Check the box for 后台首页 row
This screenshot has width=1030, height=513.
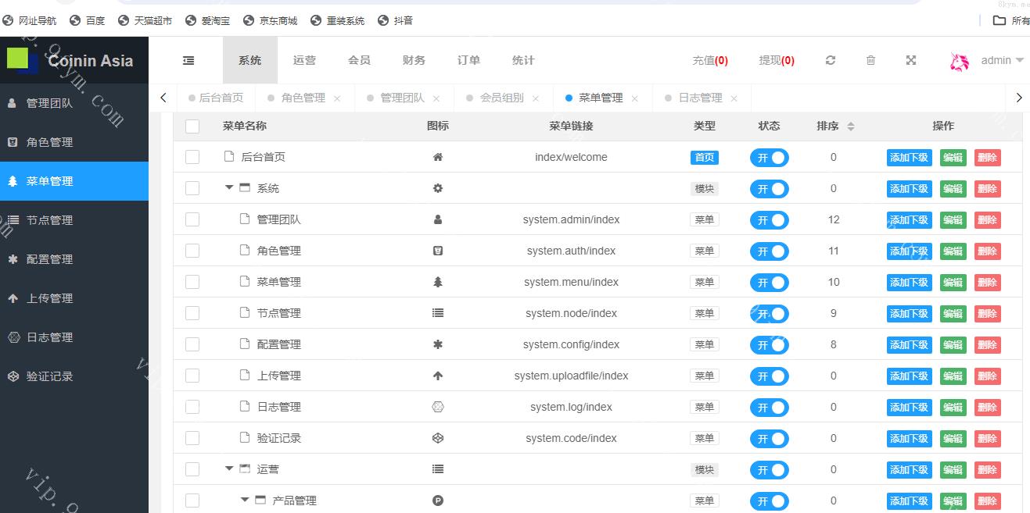[x=192, y=157]
